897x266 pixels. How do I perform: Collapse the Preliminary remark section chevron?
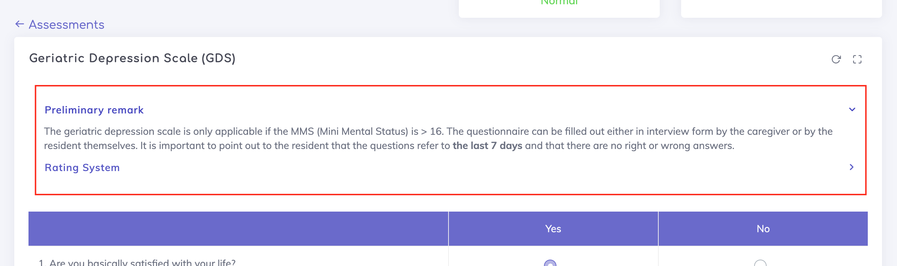click(852, 110)
